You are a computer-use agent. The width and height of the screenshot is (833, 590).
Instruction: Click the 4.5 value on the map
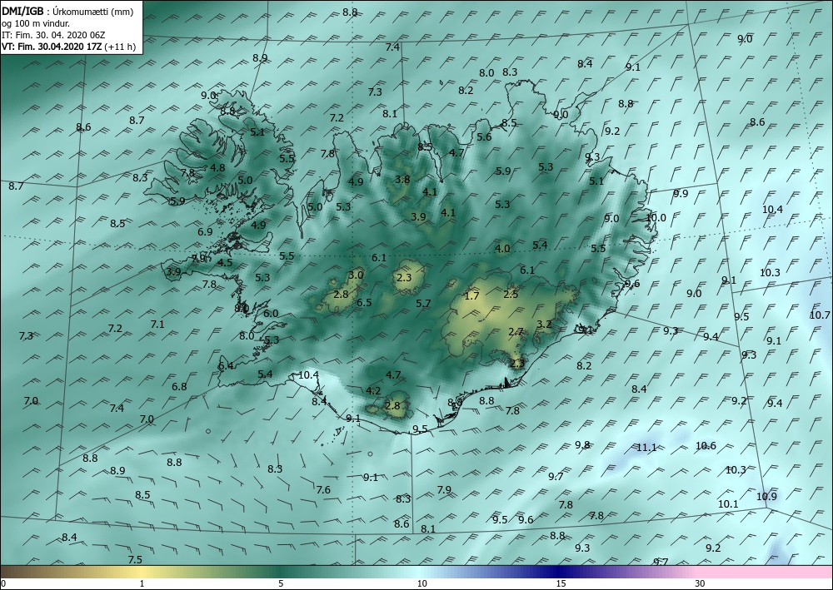pyautogui.click(x=225, y=263)
